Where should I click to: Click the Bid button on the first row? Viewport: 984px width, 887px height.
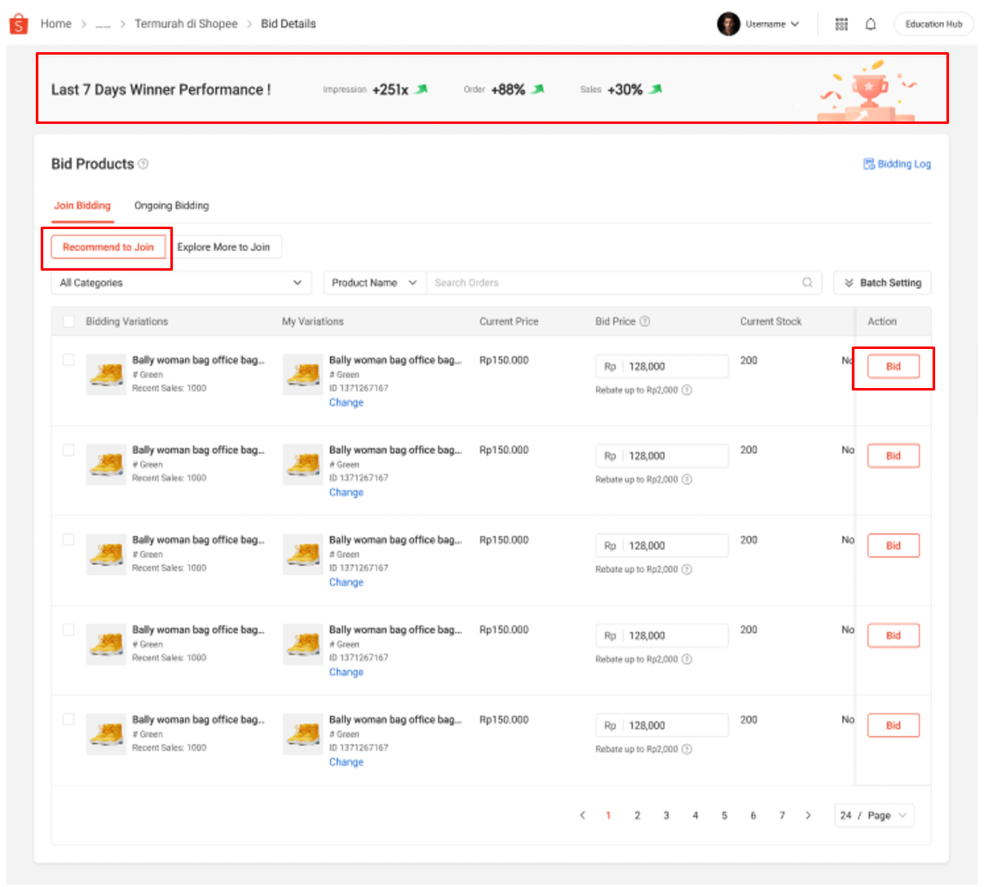(893, 367)
